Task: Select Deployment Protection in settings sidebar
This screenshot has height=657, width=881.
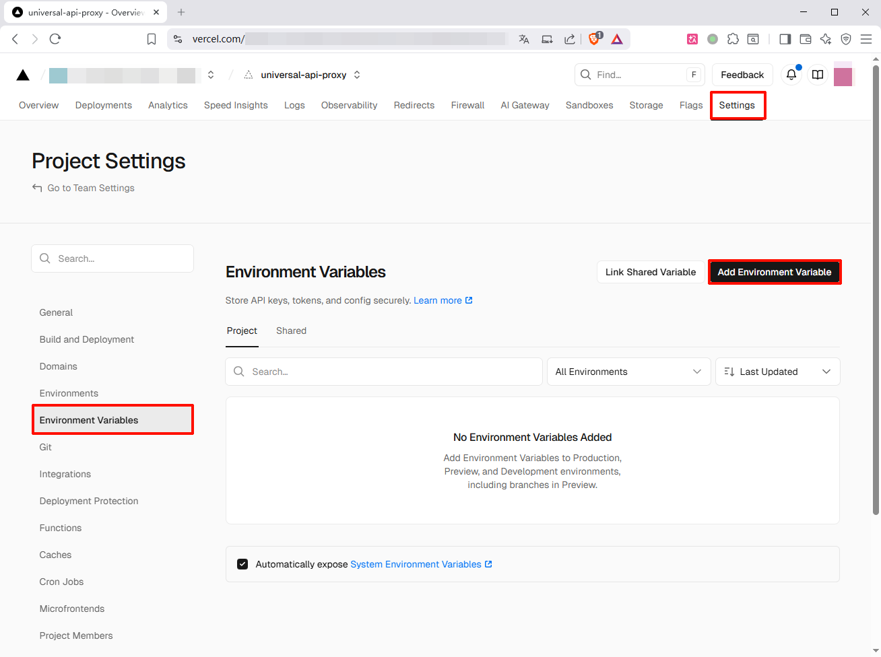Action: (x=89, y=501)
